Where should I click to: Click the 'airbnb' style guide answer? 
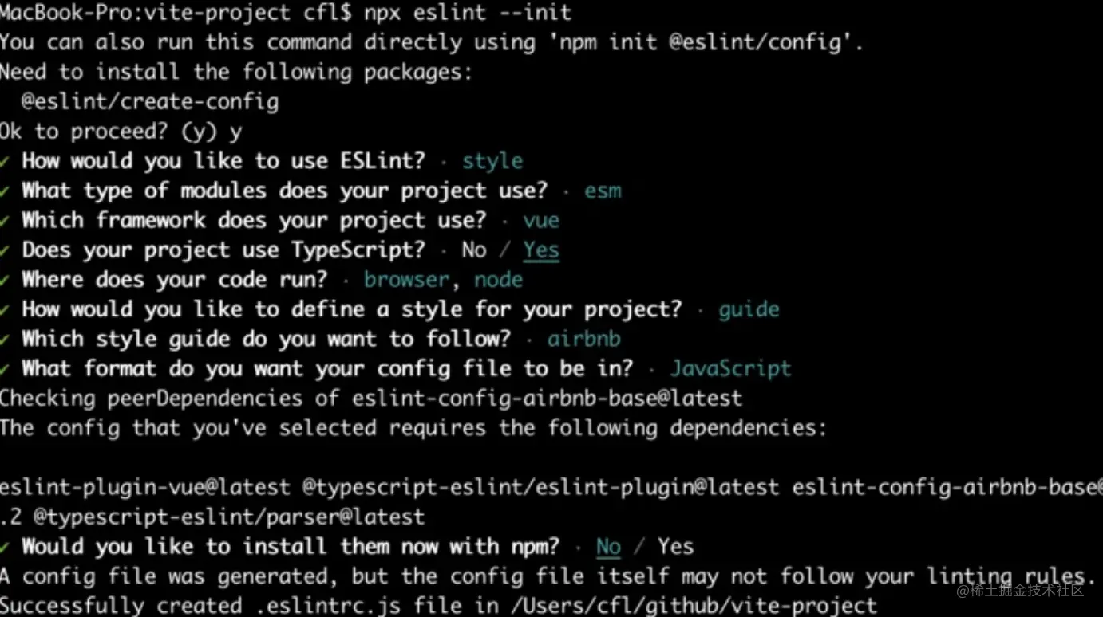(x=584, y=339)
